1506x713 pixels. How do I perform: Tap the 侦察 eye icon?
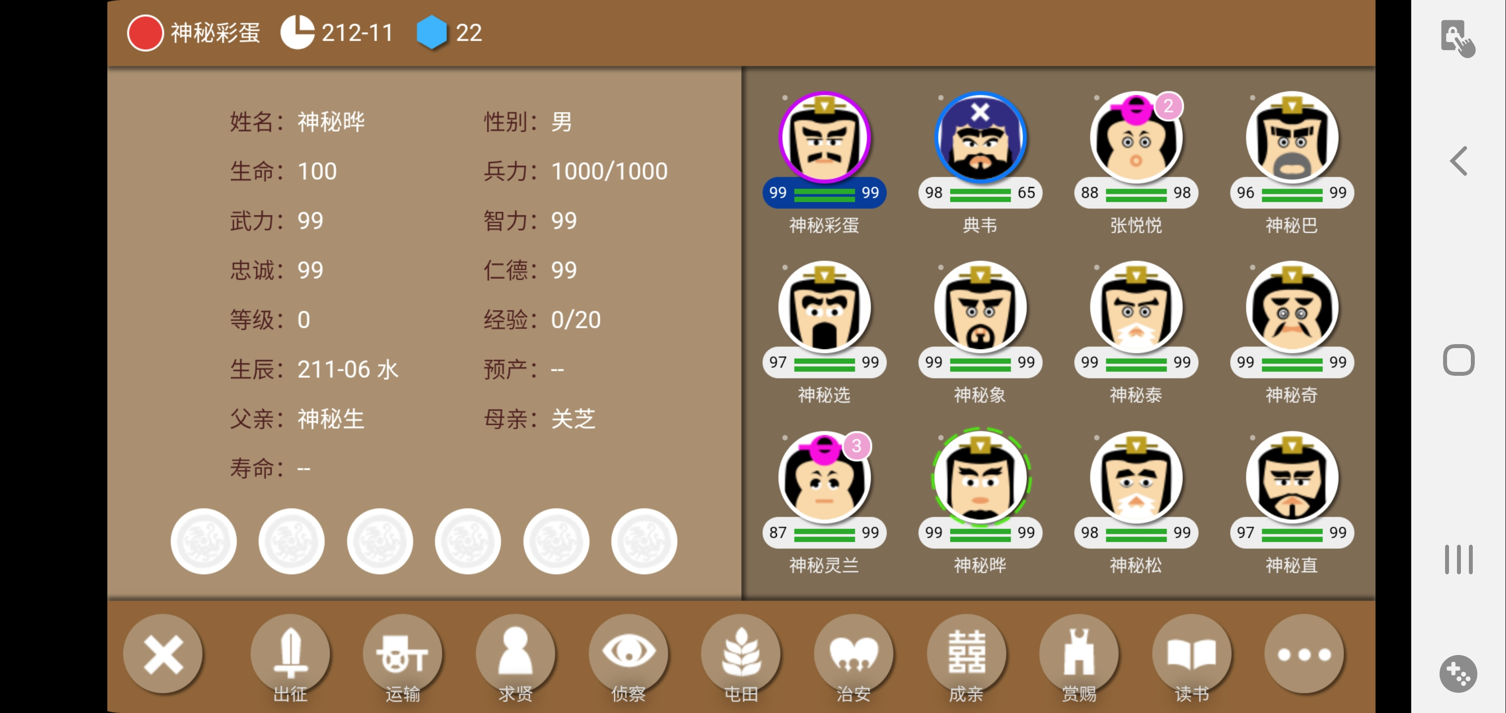[629, 654]
